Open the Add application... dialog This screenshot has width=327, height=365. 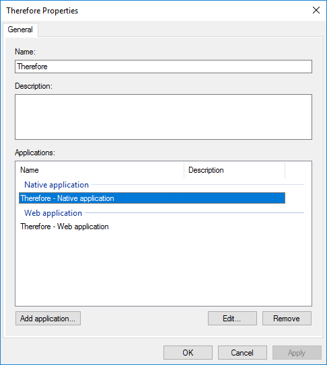48,318
